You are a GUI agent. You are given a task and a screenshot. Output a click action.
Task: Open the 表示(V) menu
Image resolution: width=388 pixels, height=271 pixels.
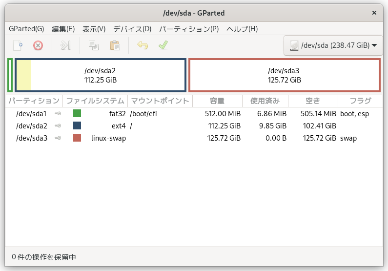point(94,29)
